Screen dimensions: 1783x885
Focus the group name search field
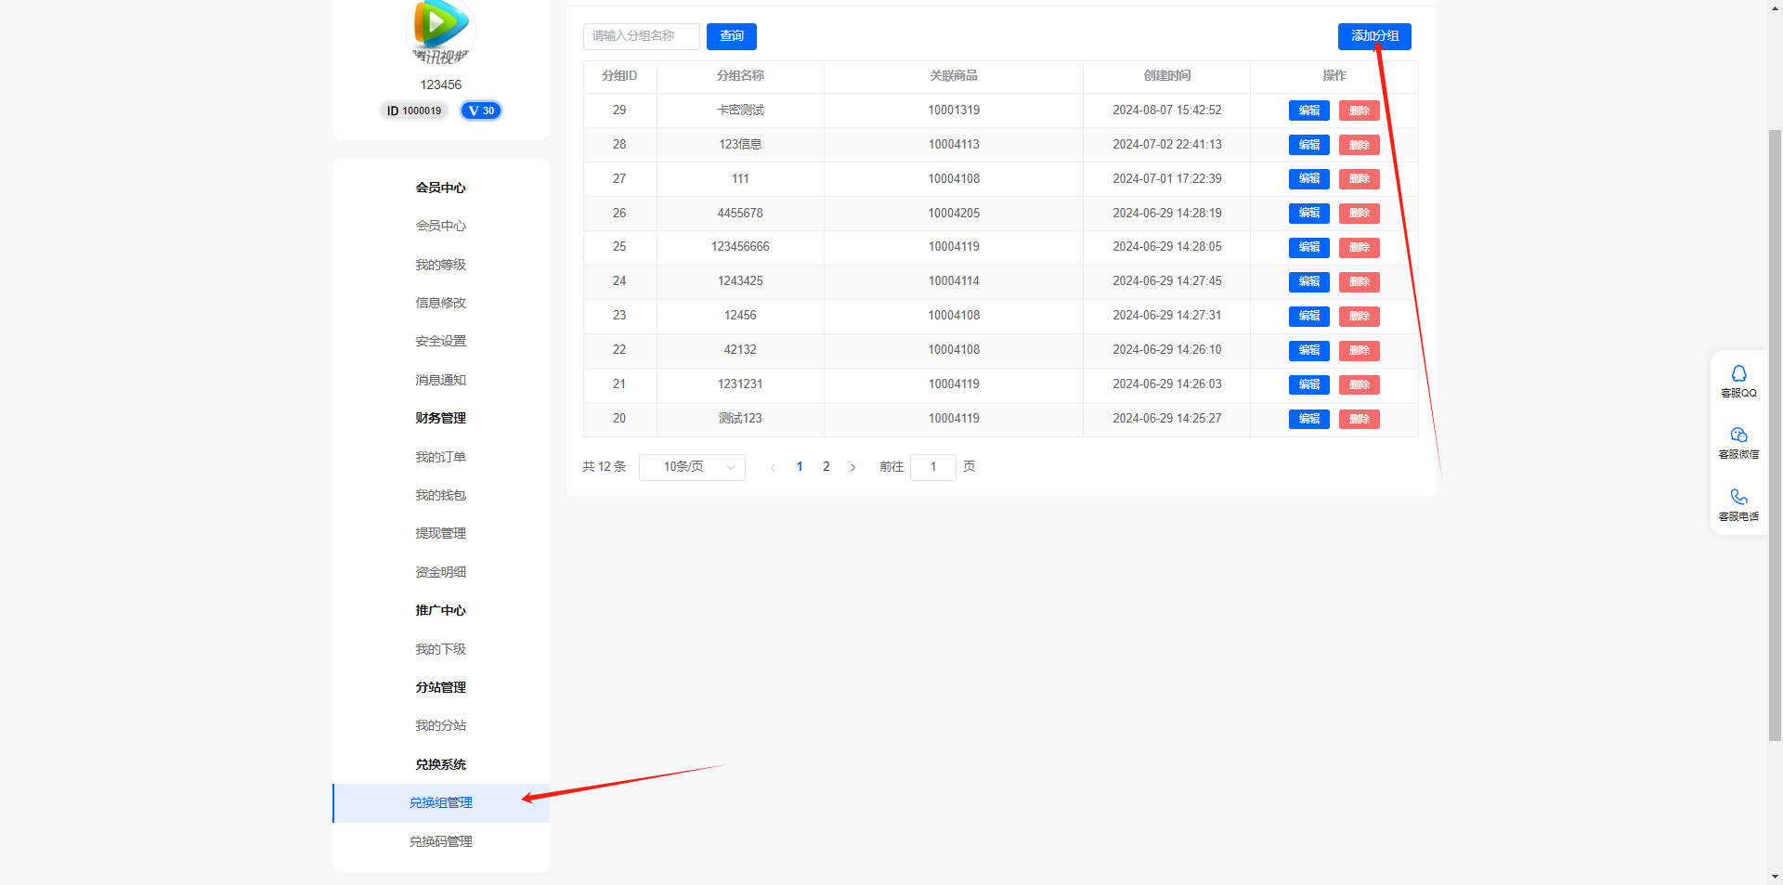pos(641,36)
